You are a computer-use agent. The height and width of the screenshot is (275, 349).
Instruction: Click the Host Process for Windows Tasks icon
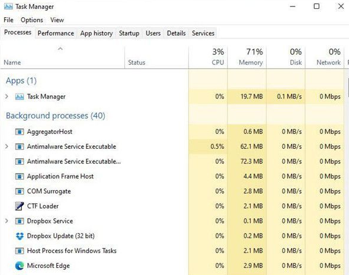[x=20, y=251]
